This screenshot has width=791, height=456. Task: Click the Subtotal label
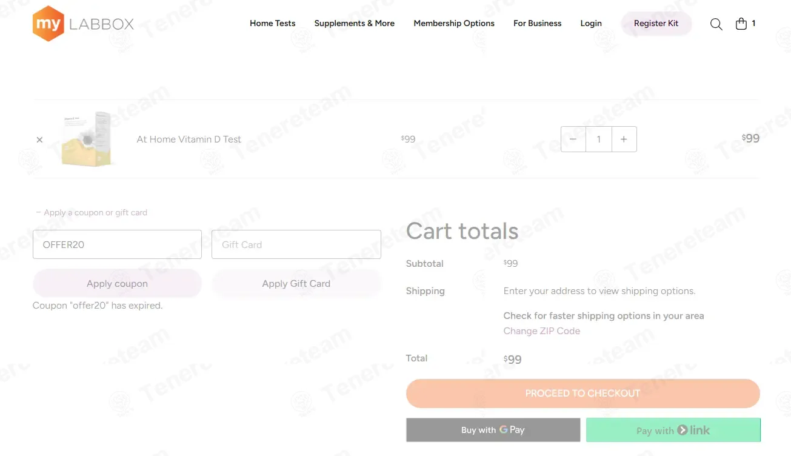425,264
